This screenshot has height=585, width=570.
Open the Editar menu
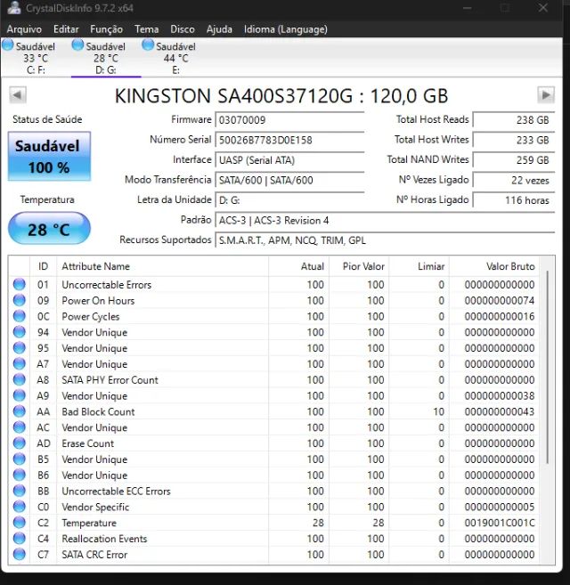pyautogui.click(x=66, y=29)
